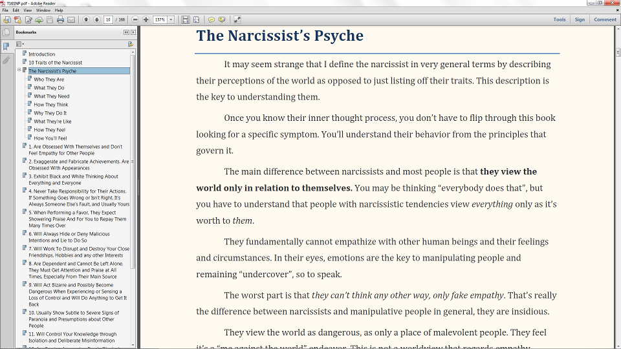Jump to the How They Think bookmark
621x349 pixels.
(51, 105)
